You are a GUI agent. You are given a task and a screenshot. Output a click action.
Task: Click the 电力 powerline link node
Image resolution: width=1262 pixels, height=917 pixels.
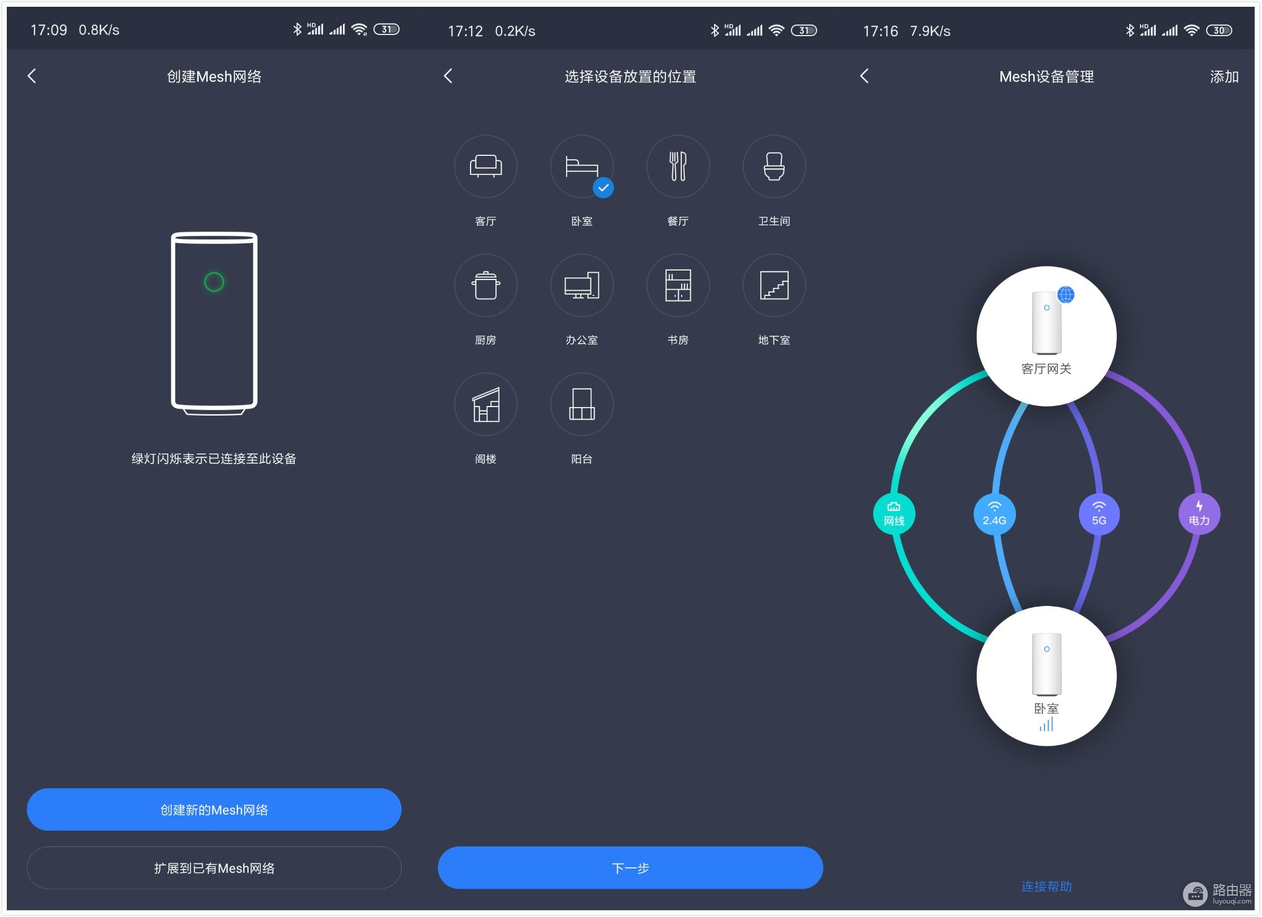[x=1199, y=514]
